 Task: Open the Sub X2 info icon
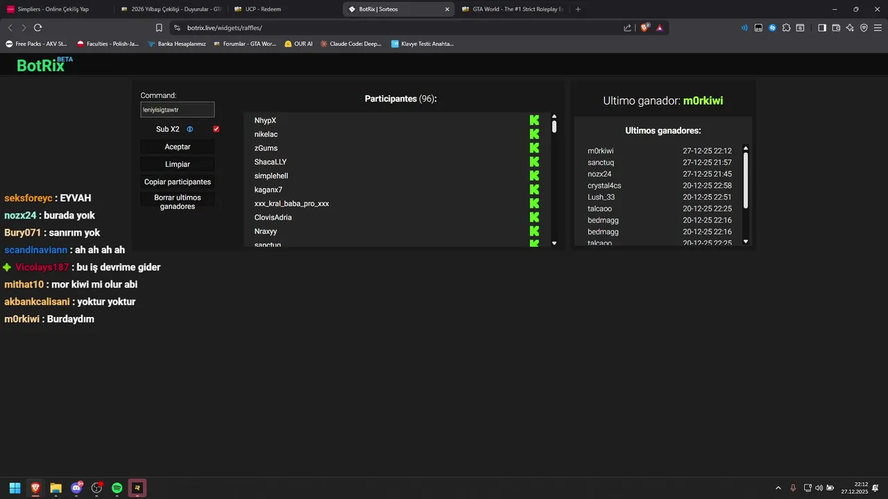pyautogui.click(x=190, y=130)
